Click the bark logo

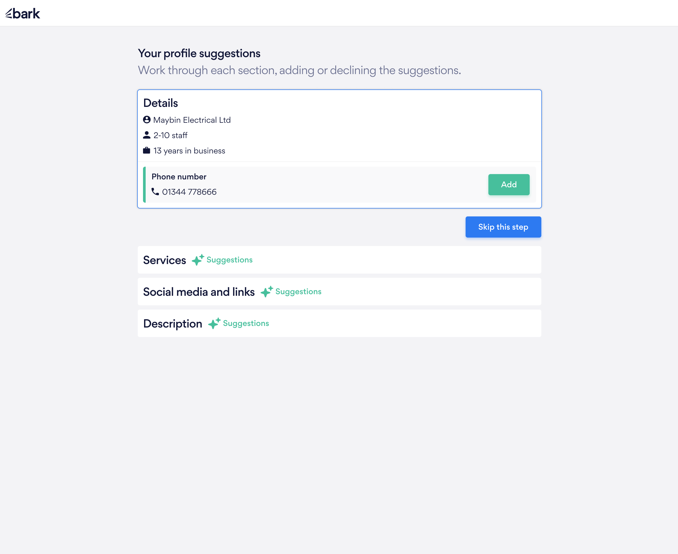tap(22, 13)
